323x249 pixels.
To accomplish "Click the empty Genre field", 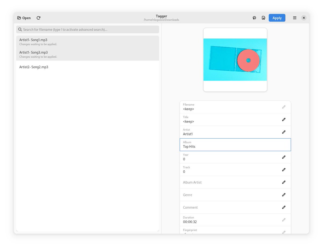I will 235,195.
